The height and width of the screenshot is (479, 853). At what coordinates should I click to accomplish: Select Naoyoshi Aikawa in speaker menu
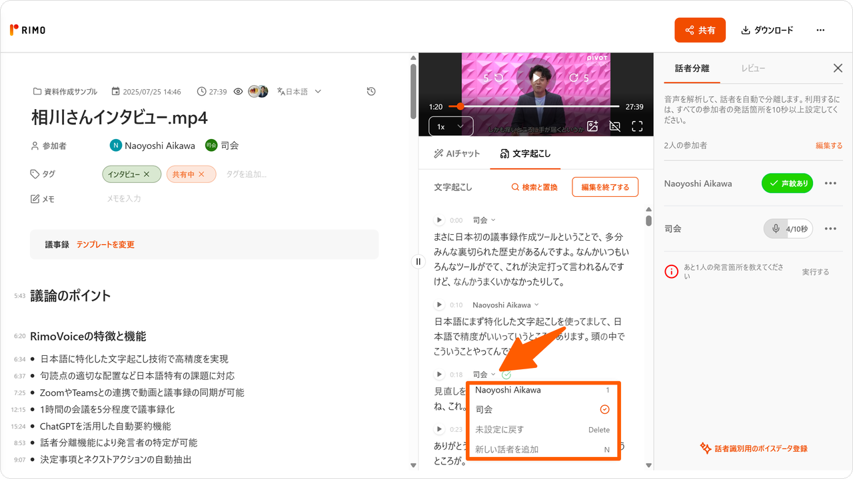[x=543, y=390]
